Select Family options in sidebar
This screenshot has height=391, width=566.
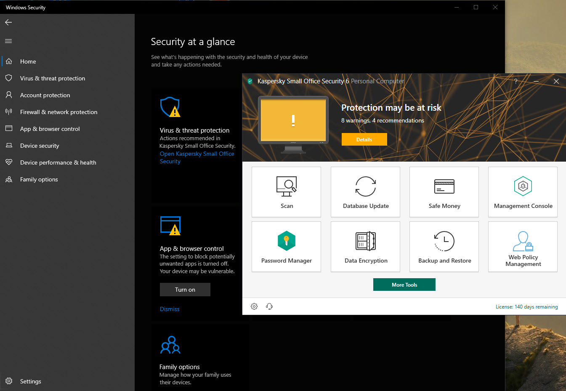67,179
